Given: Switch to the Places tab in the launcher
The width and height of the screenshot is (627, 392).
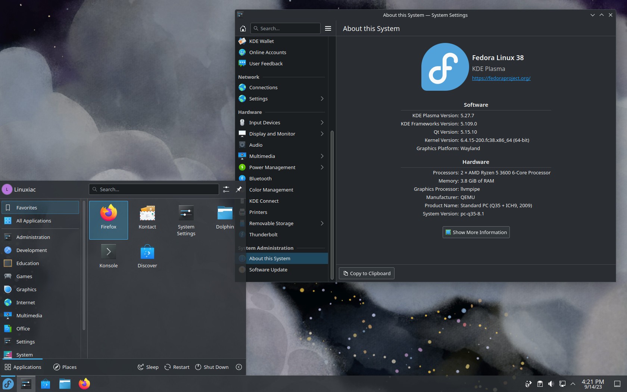Looking at the screenshot, I should [65, 367].
